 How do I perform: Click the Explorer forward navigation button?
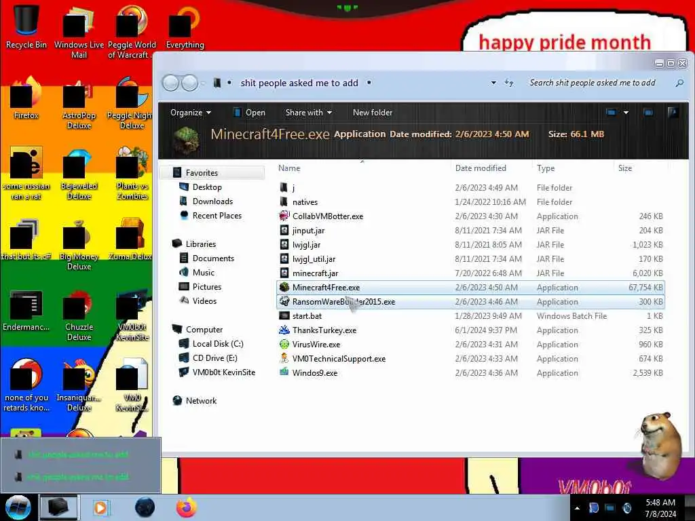(190, 83)
